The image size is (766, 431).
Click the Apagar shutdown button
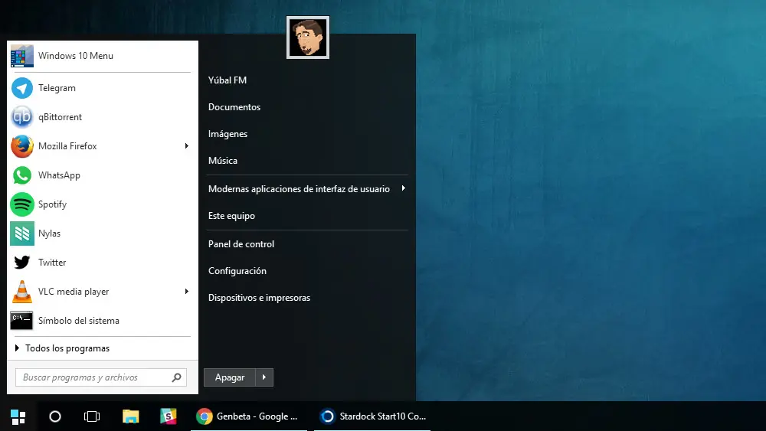[x=230, y=377]
